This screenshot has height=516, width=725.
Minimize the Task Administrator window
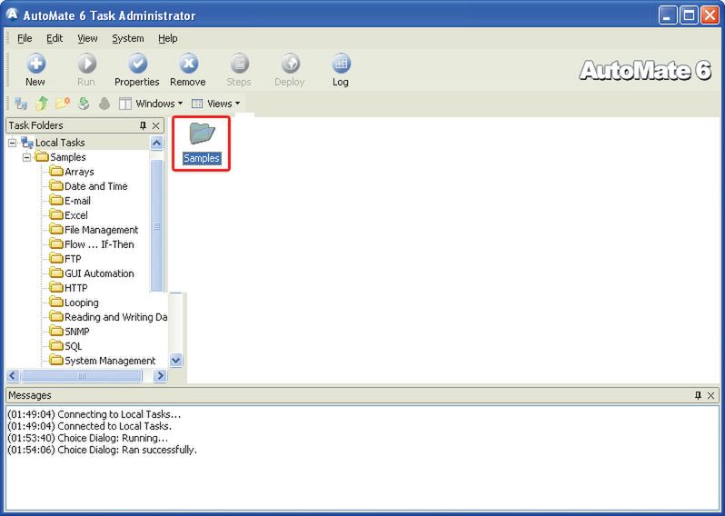667,15
